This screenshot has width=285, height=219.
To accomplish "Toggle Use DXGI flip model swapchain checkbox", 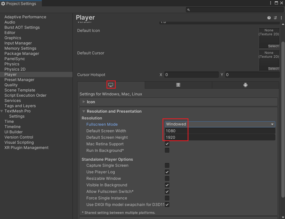I will (x=167, y=204).
